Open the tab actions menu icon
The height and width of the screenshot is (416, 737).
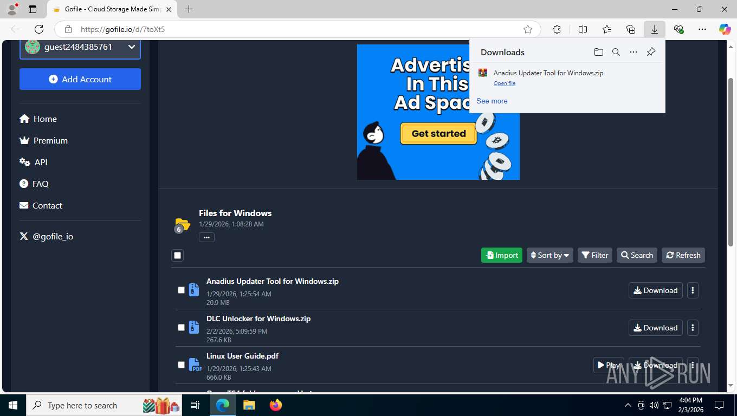coord(33,9)
